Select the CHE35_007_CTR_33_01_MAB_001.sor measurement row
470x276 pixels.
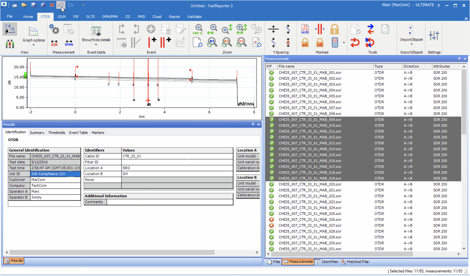[x=309, y=72]
